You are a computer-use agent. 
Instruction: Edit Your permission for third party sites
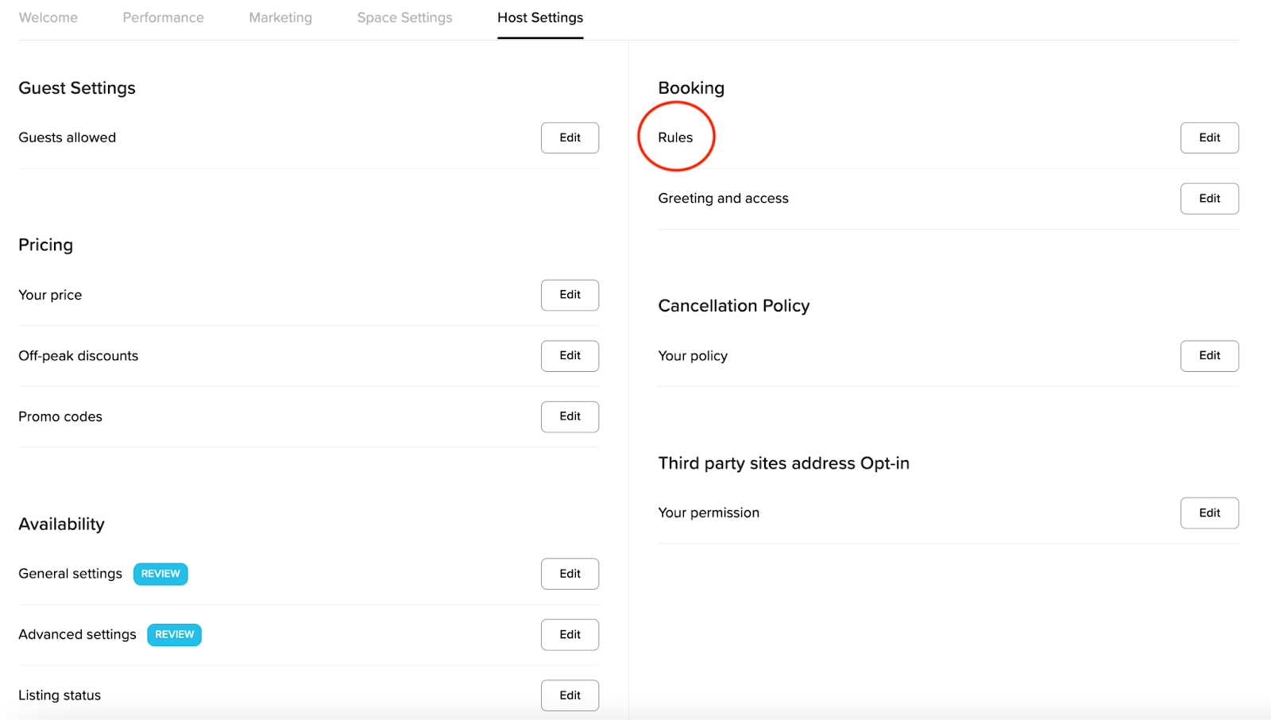[x=1209, y=513]
